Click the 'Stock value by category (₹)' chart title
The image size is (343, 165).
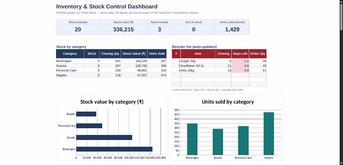click(112, 102)
